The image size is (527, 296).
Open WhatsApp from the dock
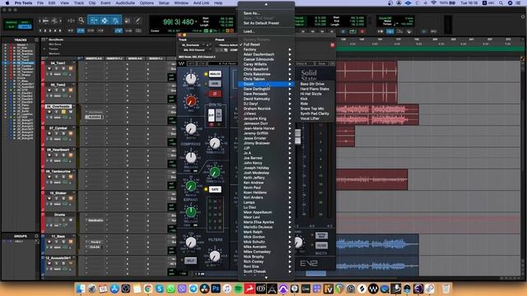point(170,289)
